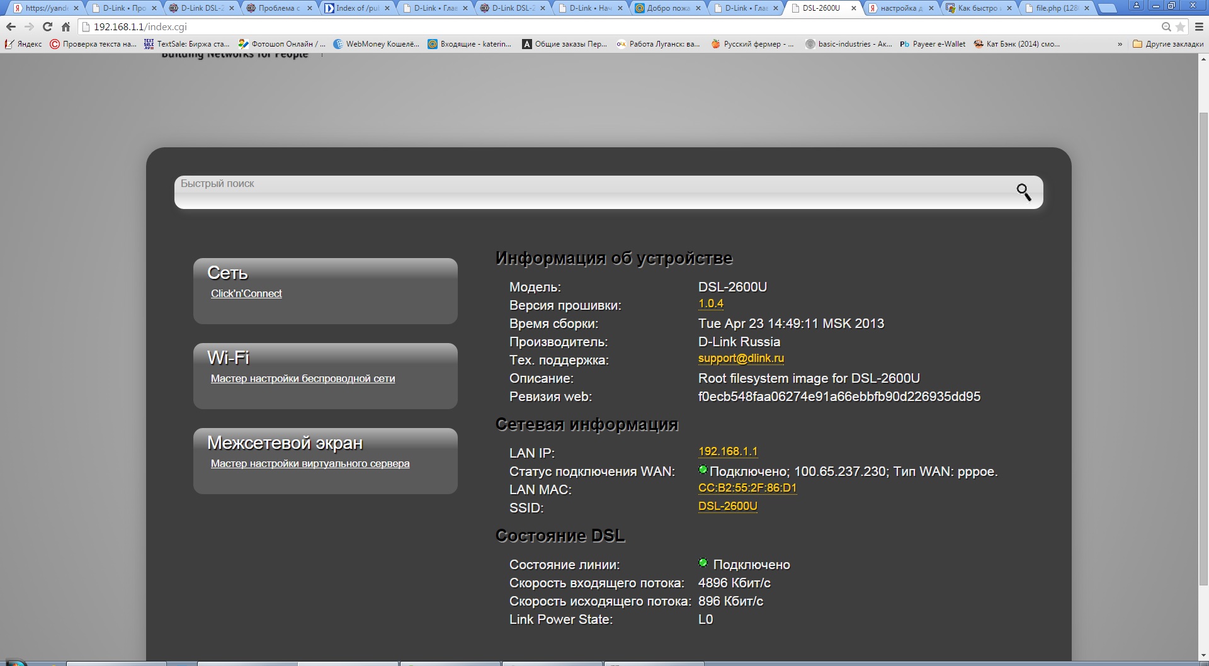Viewport: 1209px width, 666px height.
Task: Open the 'Работа Луганск' bookmark
Action: (x=658, y=44)
